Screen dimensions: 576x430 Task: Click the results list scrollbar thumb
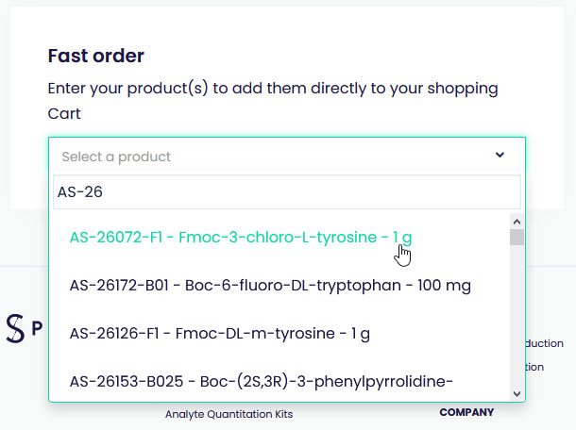pos(517,237)
